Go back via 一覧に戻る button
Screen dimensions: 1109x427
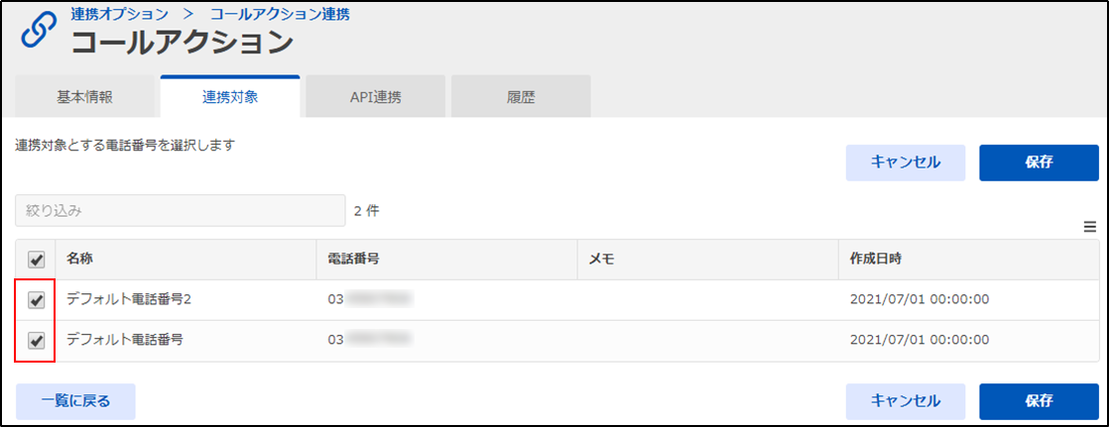click(x=75, y=401)
